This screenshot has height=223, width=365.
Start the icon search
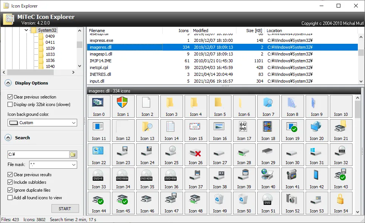pyautogui.click(x=65, y=209)
